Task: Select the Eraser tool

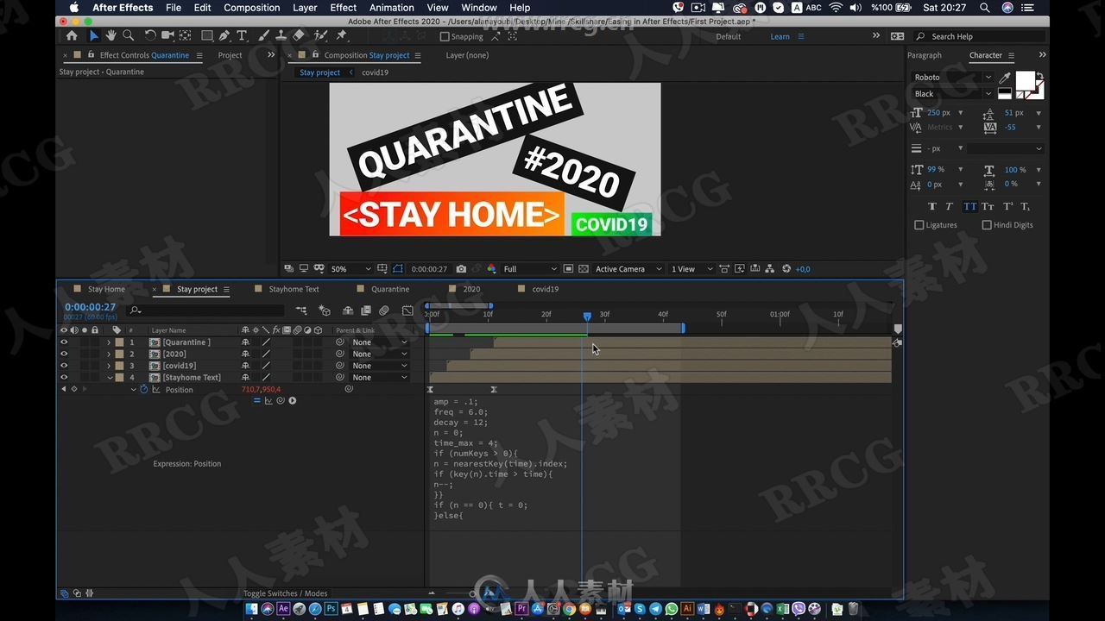Action: 299,36
